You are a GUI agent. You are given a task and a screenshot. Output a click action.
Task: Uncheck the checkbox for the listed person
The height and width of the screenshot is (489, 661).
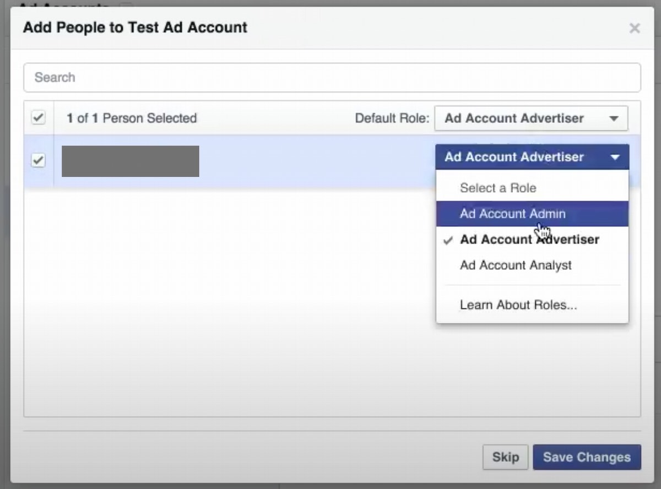(39, 161)
